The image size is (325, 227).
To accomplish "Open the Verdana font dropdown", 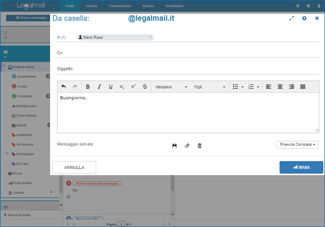I will point(171,87).
